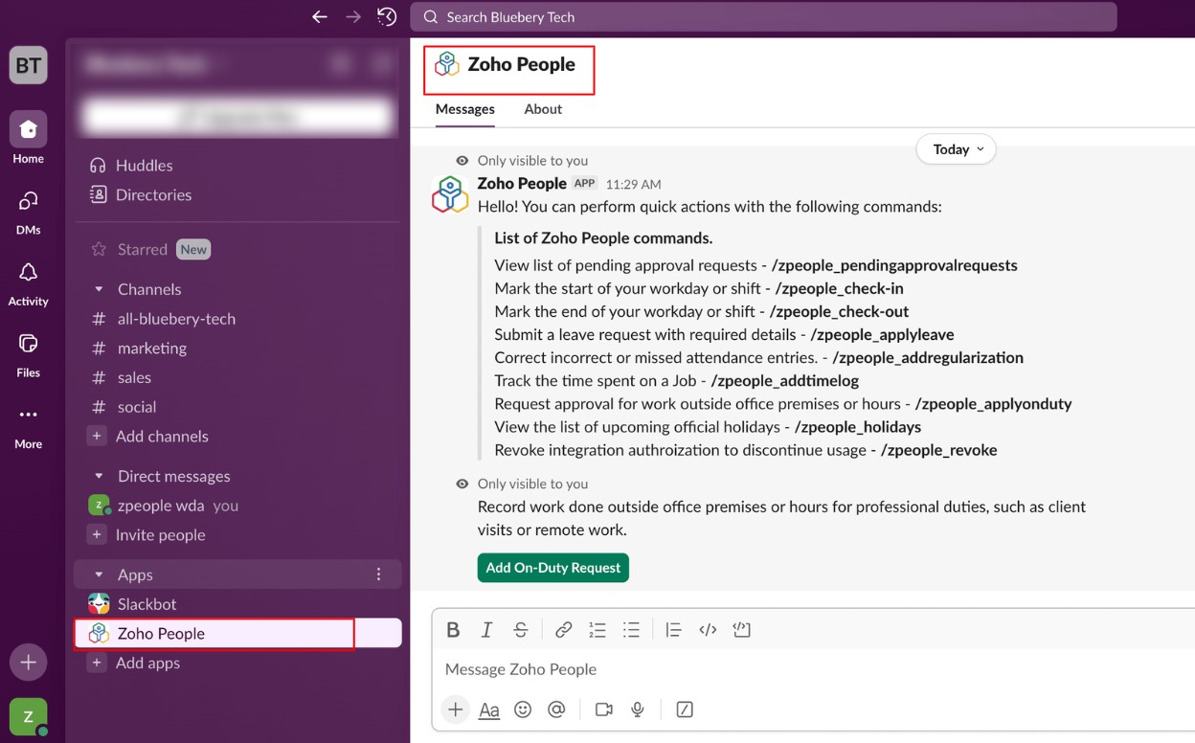This screenshot has height=743, width=1195.
Task: Switch to the Messages tab
Action: (465, 109)
